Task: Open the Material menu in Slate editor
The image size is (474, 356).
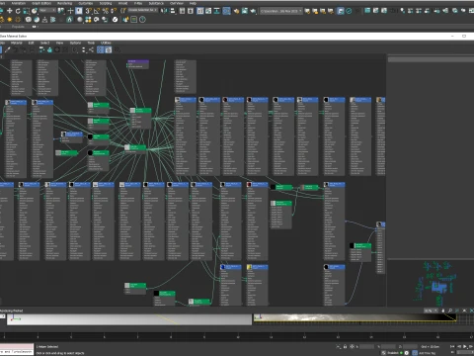Action: pos(17,43)
